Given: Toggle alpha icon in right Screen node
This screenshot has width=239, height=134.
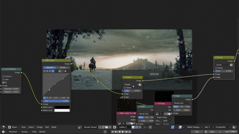Looking at the screenshot, I should (231, 65).
